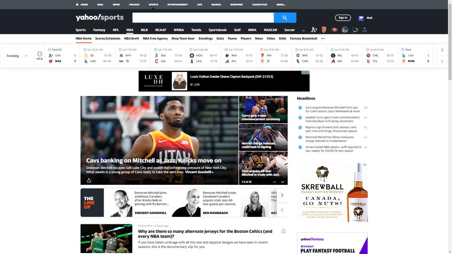Go to next slide in featured stories
The width and height of the screenshot is (452, 254).
click(282, 182)
